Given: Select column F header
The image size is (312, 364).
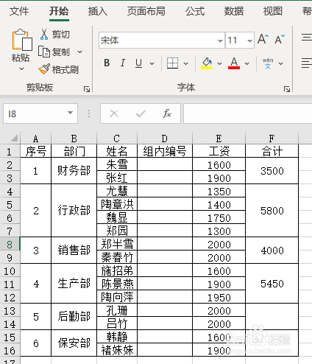Looking at the screenshot, I should click(x=272, y=139).
